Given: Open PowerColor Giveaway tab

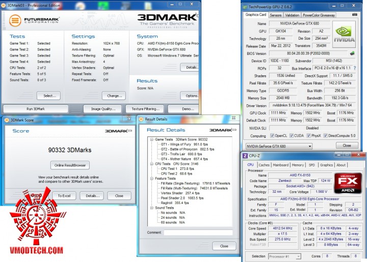Looking at the screenshot, I should [319, 15].
